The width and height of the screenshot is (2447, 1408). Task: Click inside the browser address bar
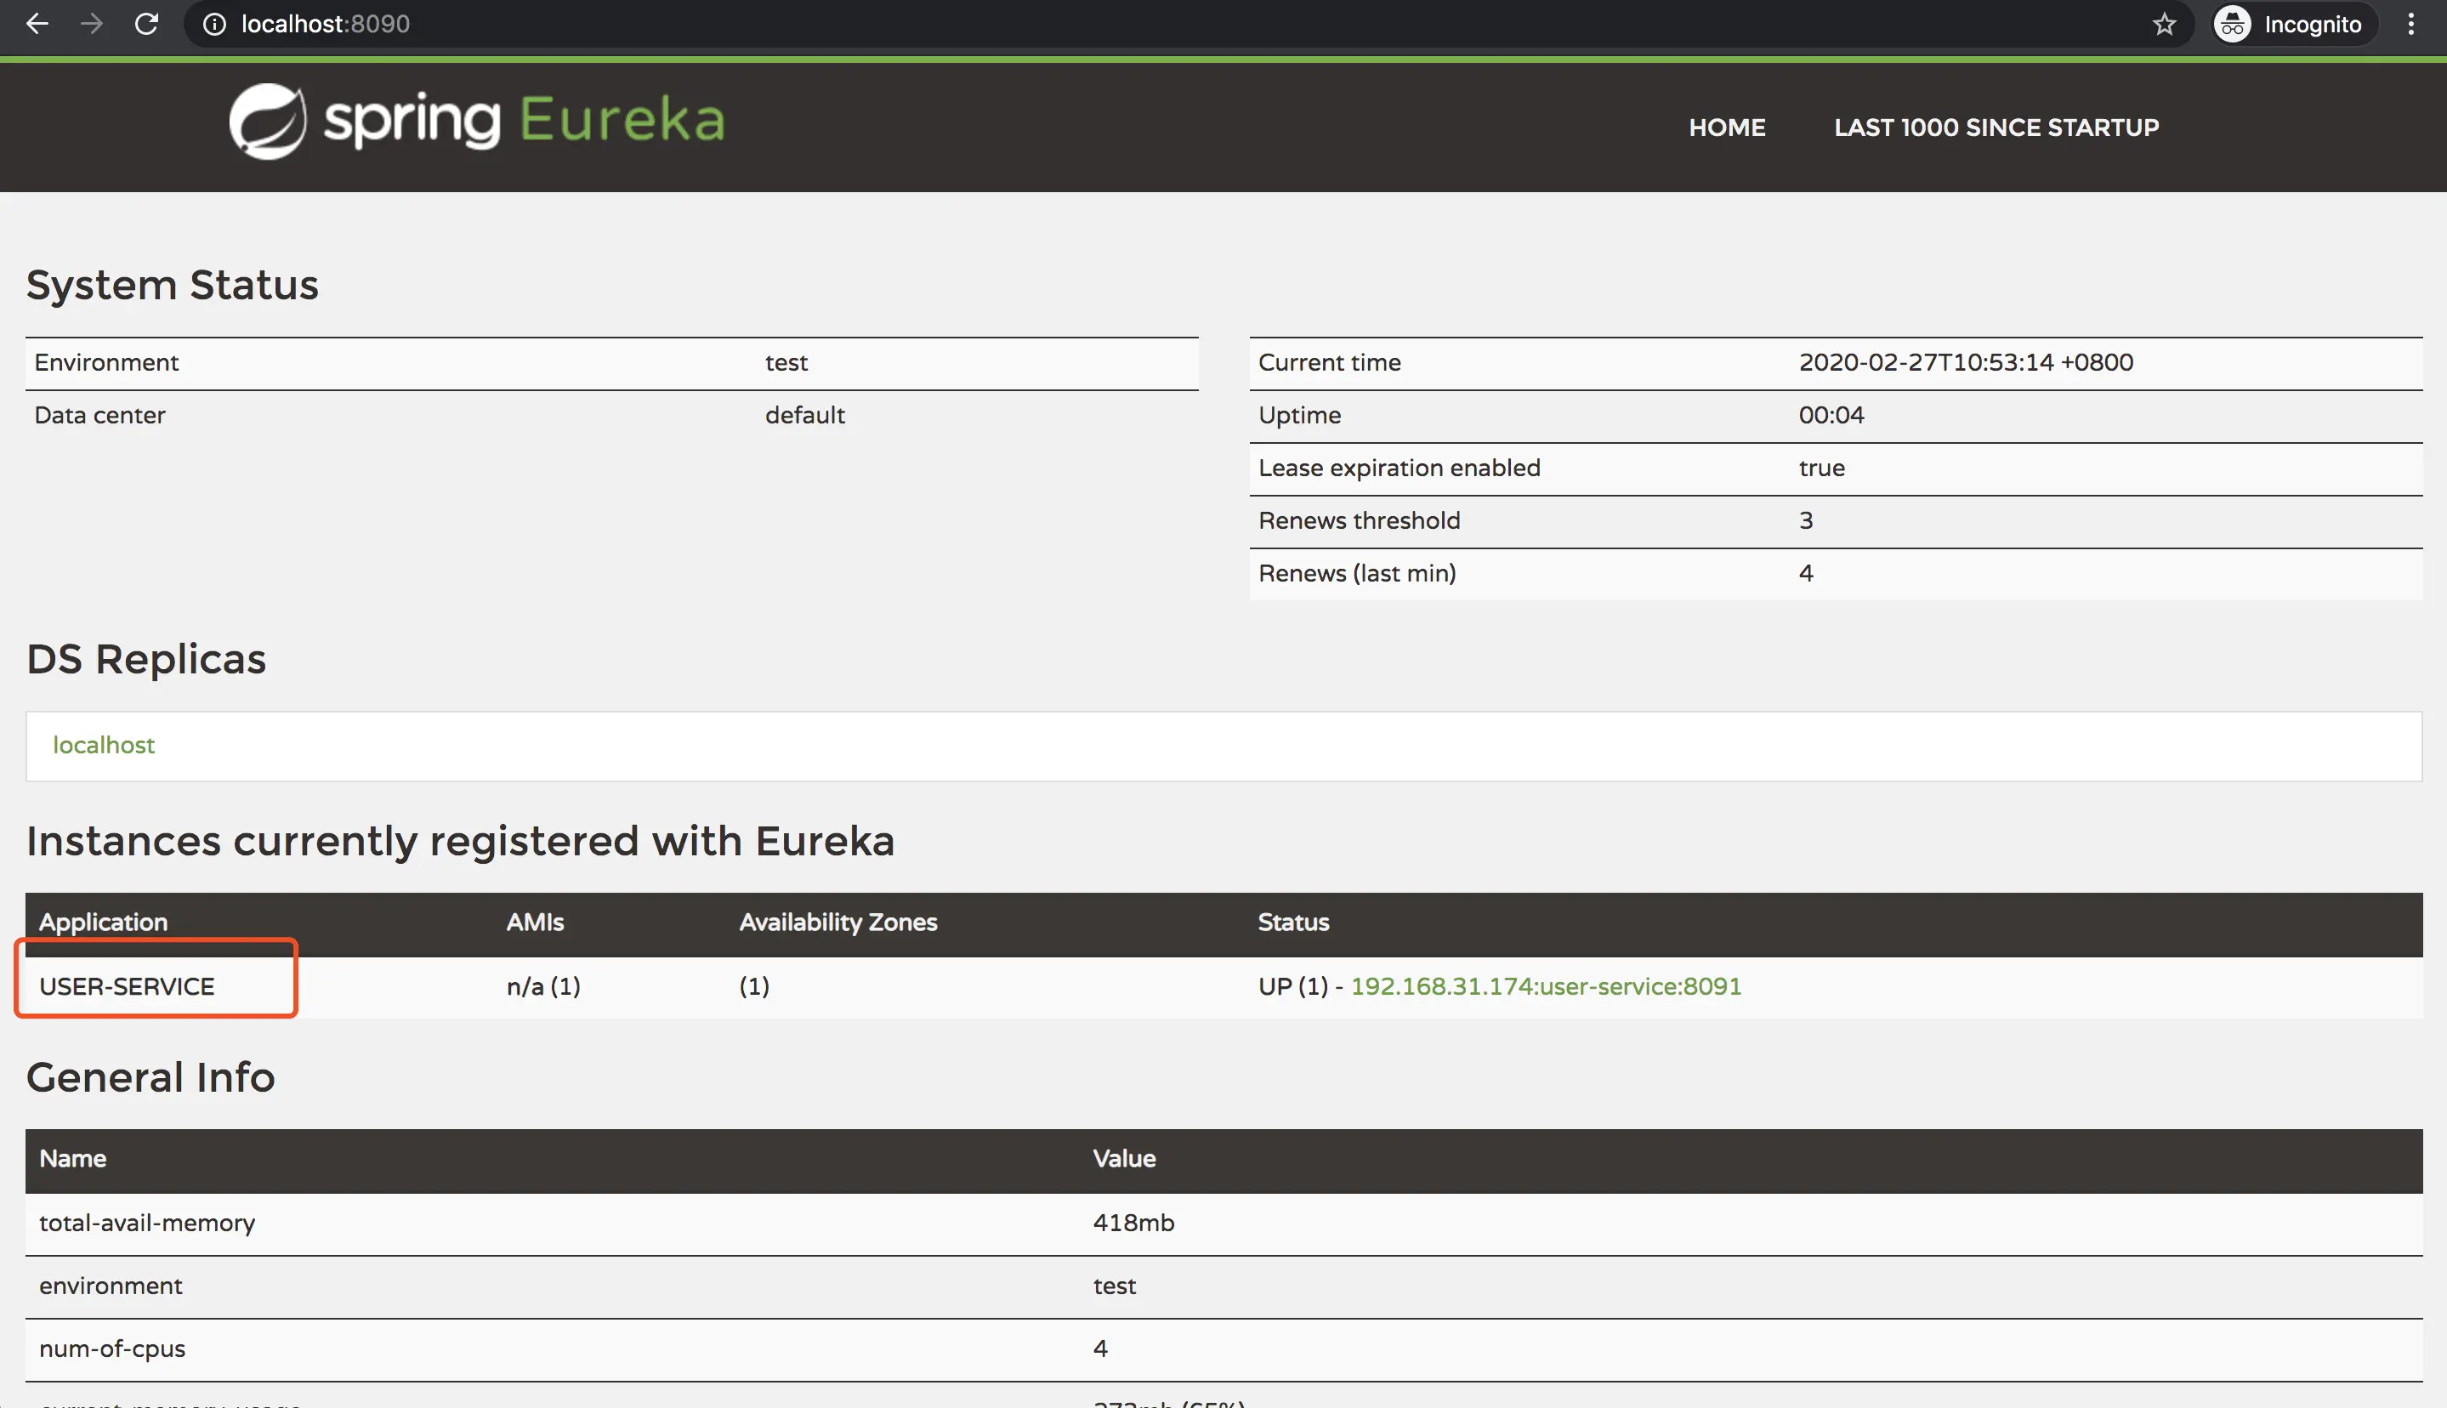(x=677, y=24)
